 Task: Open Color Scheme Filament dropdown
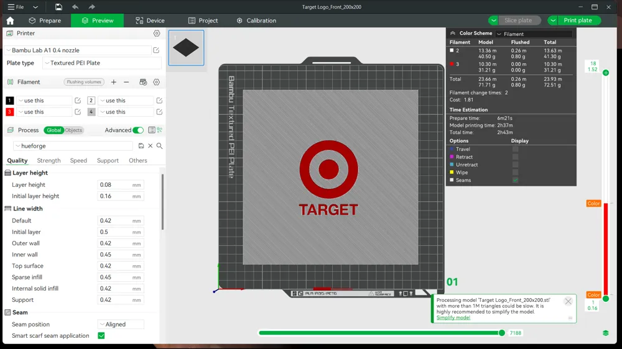click(534, 34)
